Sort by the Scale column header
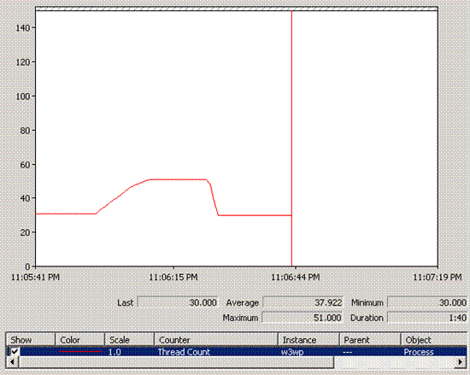 pyautogui.click(x=130, y=340)
